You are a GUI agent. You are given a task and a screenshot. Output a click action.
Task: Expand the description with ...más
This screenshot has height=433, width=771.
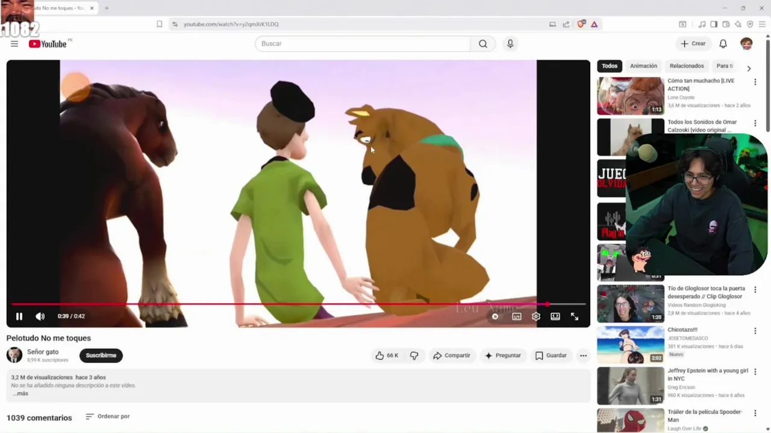pyautogui.click(x=20, y=393)
